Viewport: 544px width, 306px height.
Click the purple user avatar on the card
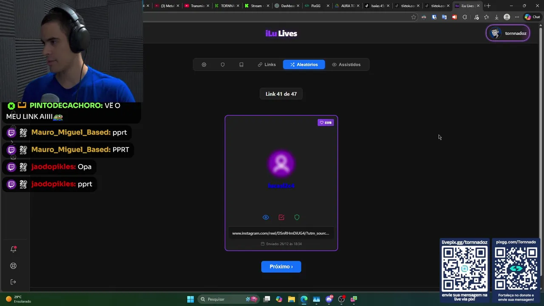281,163
